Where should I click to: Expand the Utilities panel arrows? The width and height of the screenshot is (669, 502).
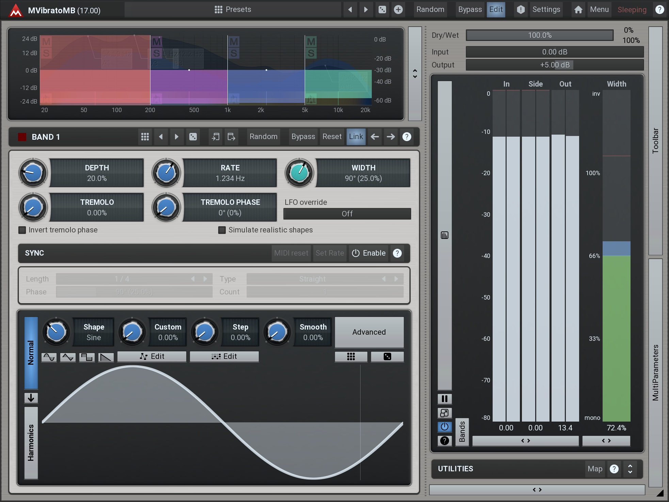coord(630,469)
